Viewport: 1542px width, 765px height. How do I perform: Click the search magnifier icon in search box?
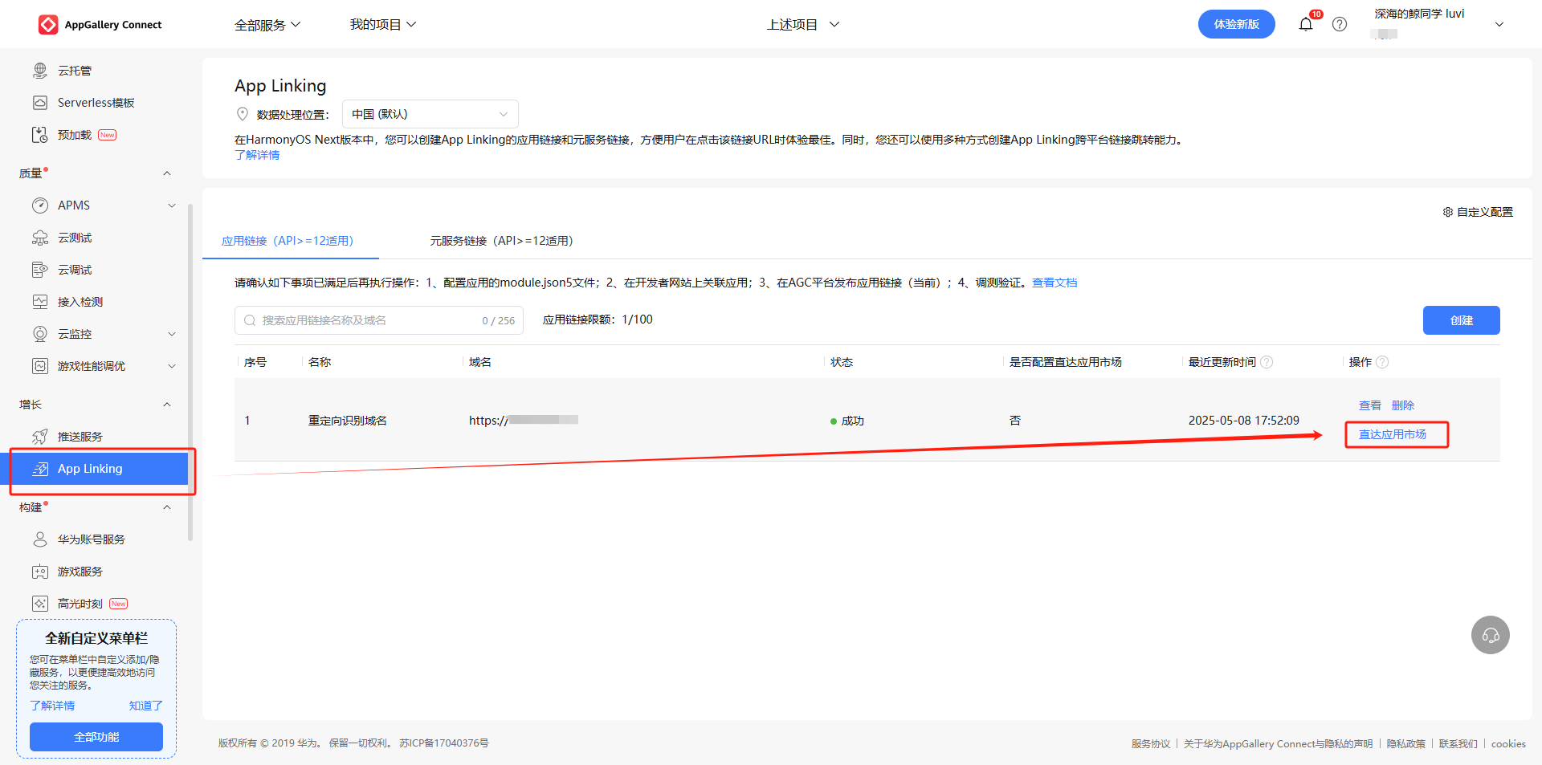coord(250,320)
